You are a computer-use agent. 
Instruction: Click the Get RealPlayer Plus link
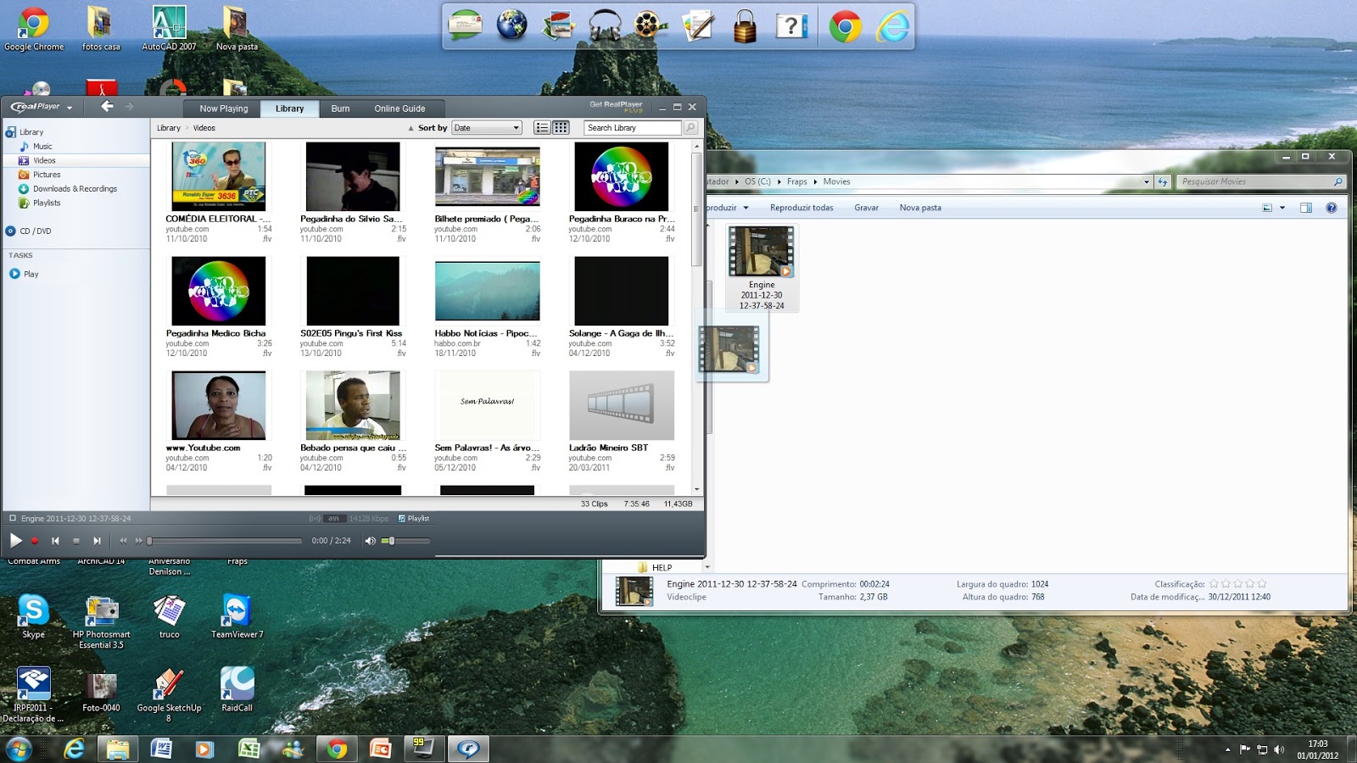pyautogui.click(x=617, y=106)
